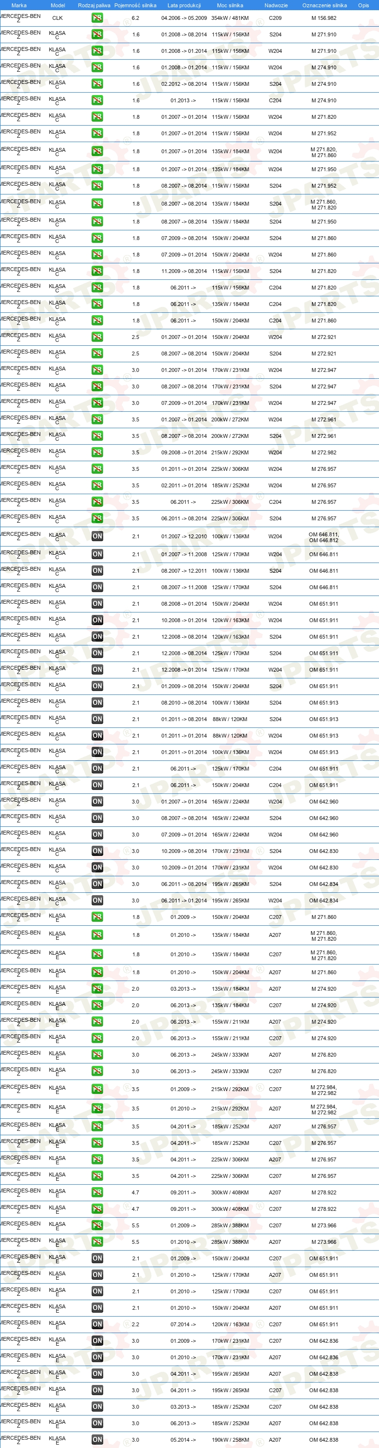The image size is (379, 1448).
Task: Click the production years 08.2007 -> 11.2008
Action: tap(184, 587)
